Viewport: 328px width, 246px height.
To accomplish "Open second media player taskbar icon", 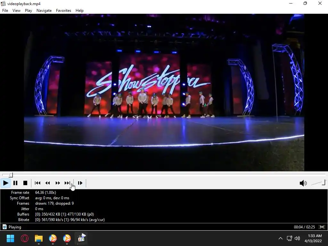I will click(67, 238).
